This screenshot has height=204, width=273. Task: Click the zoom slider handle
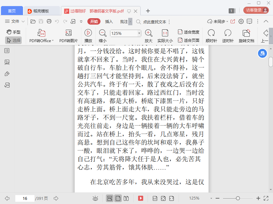pyautogui.click(x=238, y=198)
